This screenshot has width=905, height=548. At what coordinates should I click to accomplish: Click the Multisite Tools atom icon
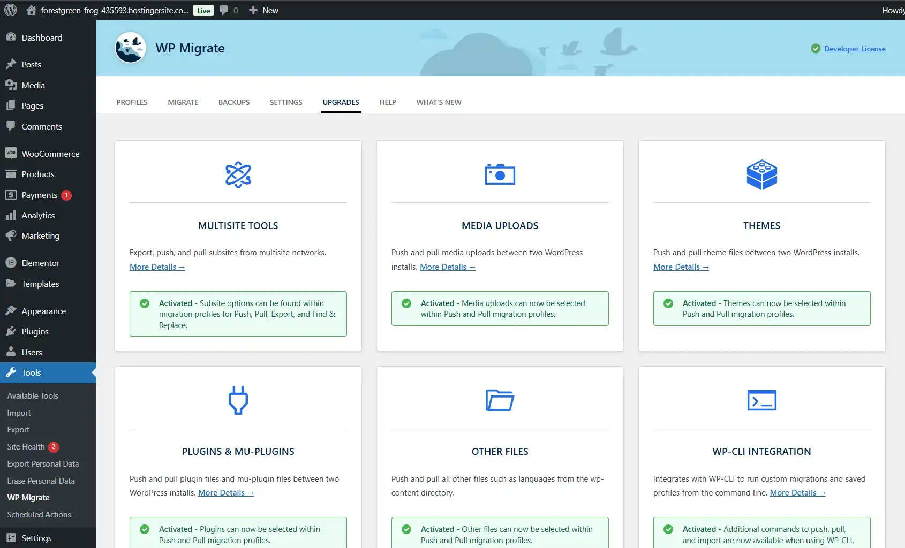tap(238, 174)
